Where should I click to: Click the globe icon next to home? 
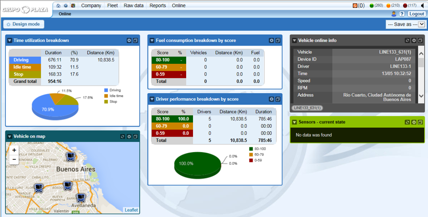(x=66, y=5)
